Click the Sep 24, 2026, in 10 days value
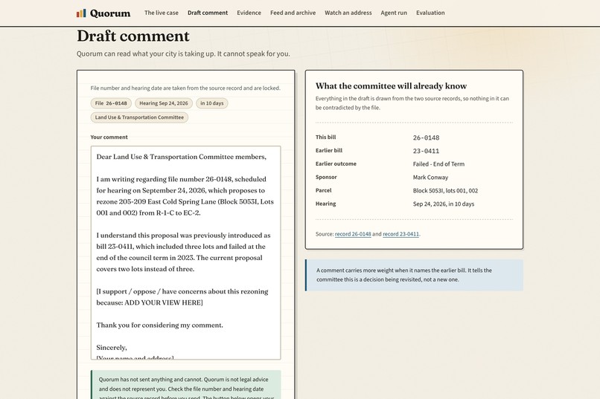This screenshot has width=600, height=399. click(444, 204)
